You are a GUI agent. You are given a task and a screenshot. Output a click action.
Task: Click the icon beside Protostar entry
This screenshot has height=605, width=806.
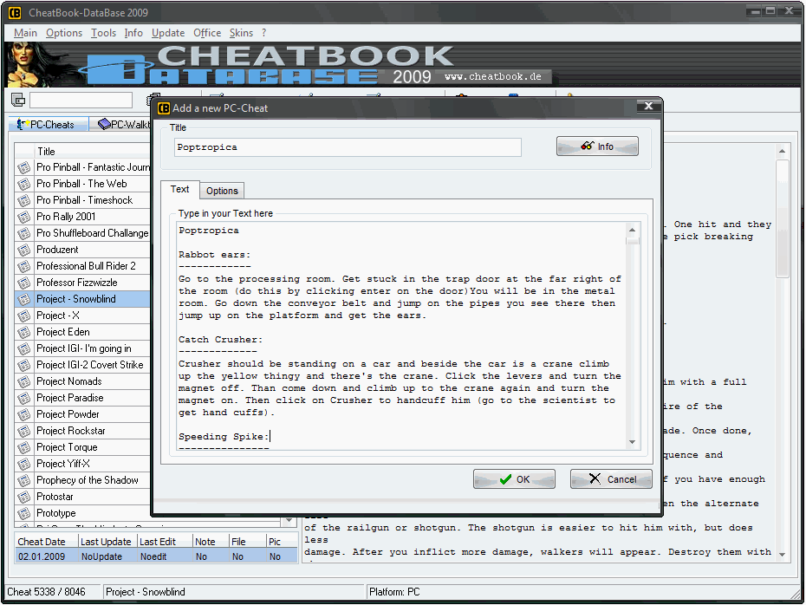tap(24, 497)
